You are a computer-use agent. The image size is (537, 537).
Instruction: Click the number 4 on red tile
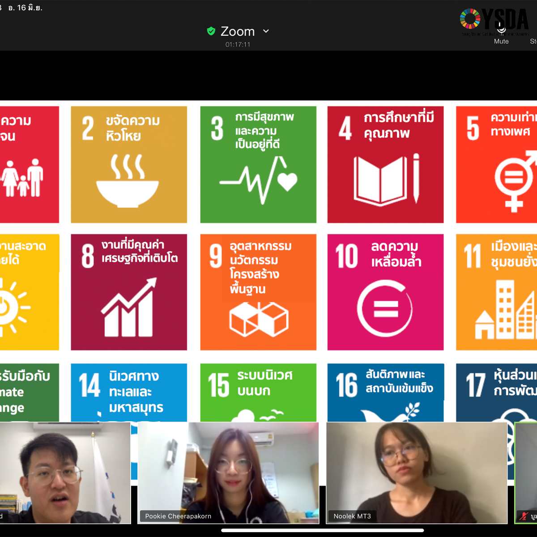345,128
